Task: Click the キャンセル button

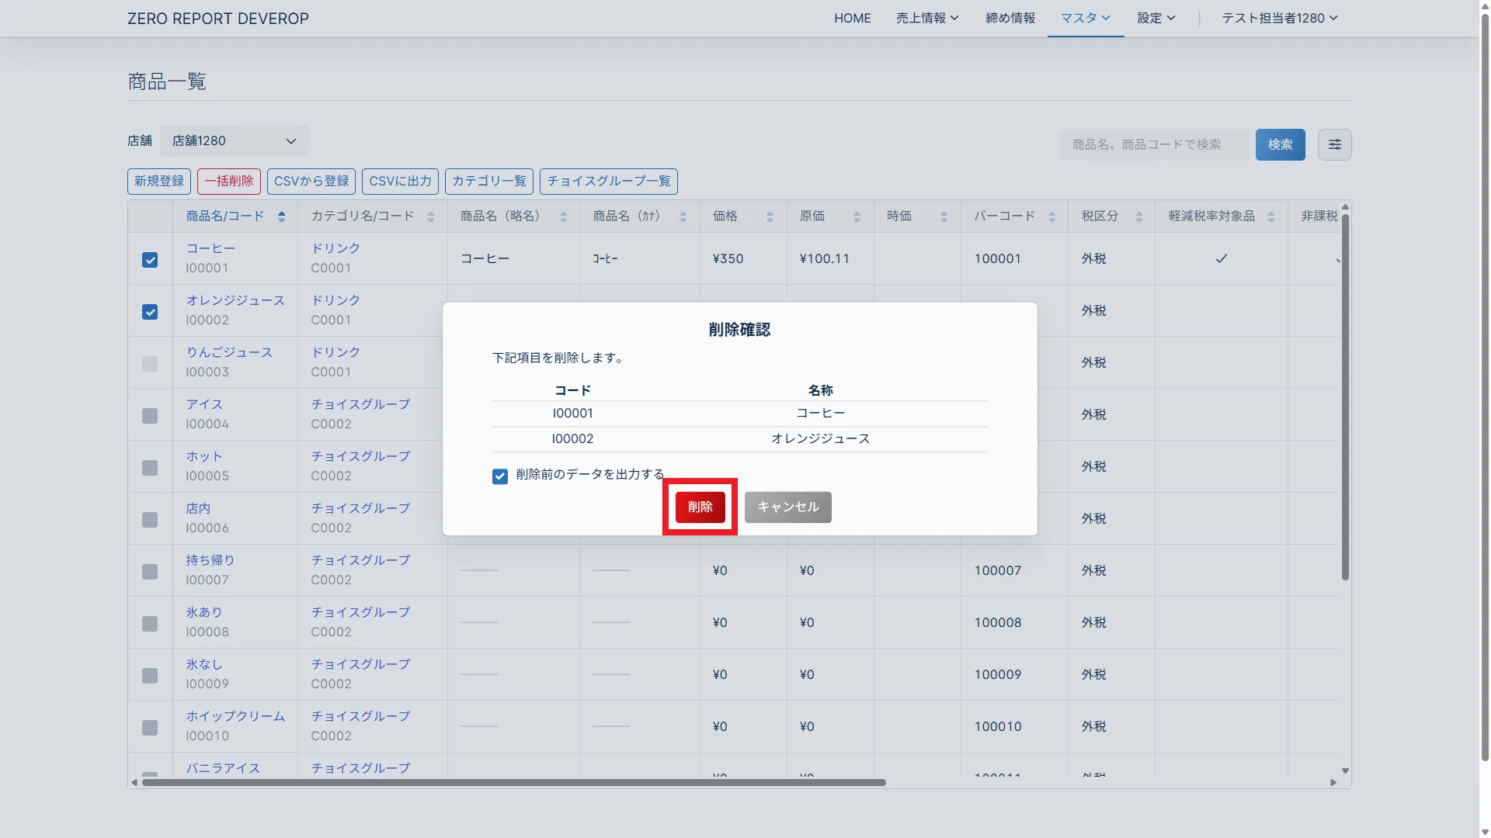Action: (787, 507)
